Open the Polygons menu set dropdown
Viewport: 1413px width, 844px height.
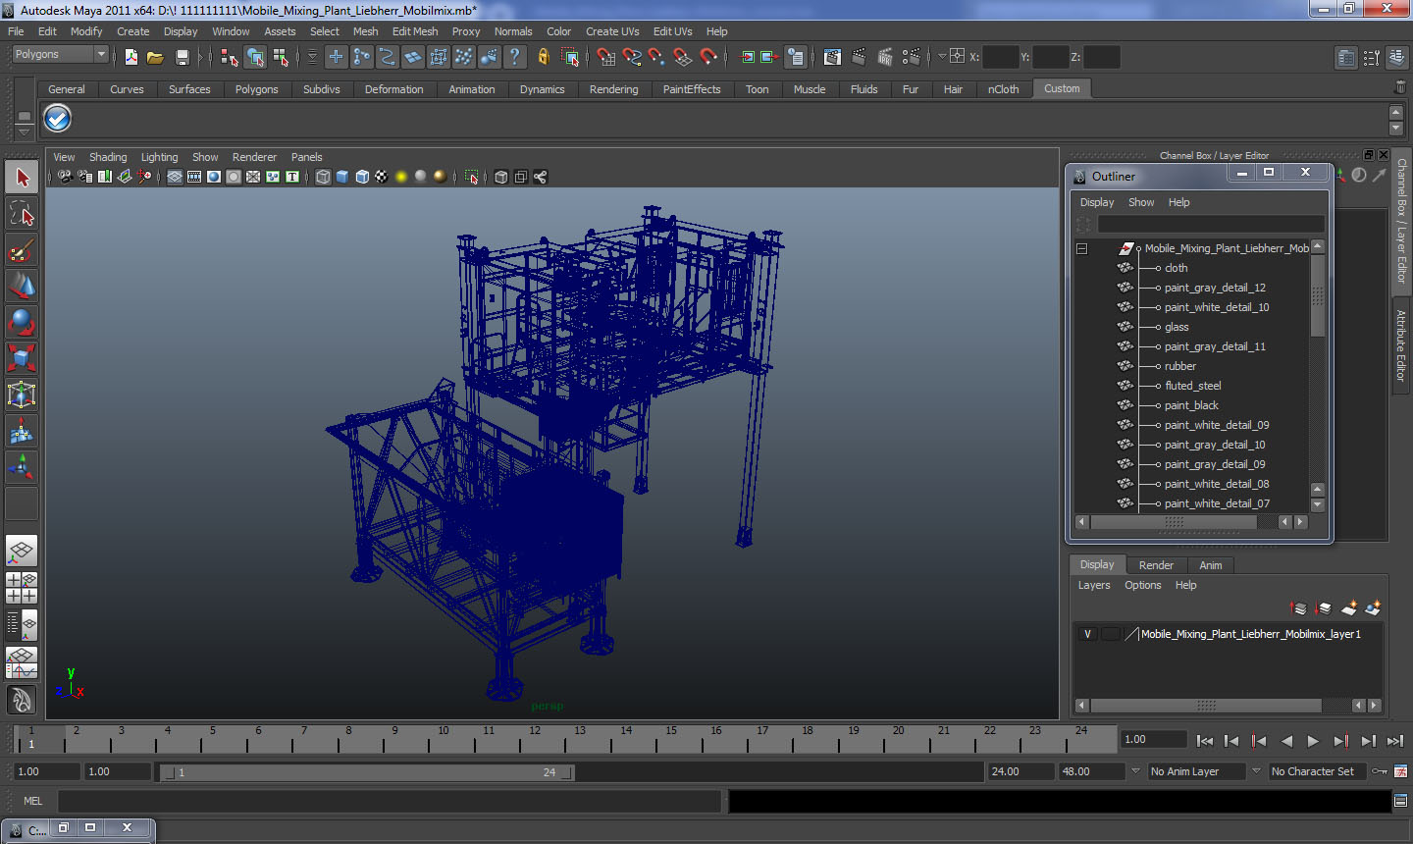click(x=60, y=54)
